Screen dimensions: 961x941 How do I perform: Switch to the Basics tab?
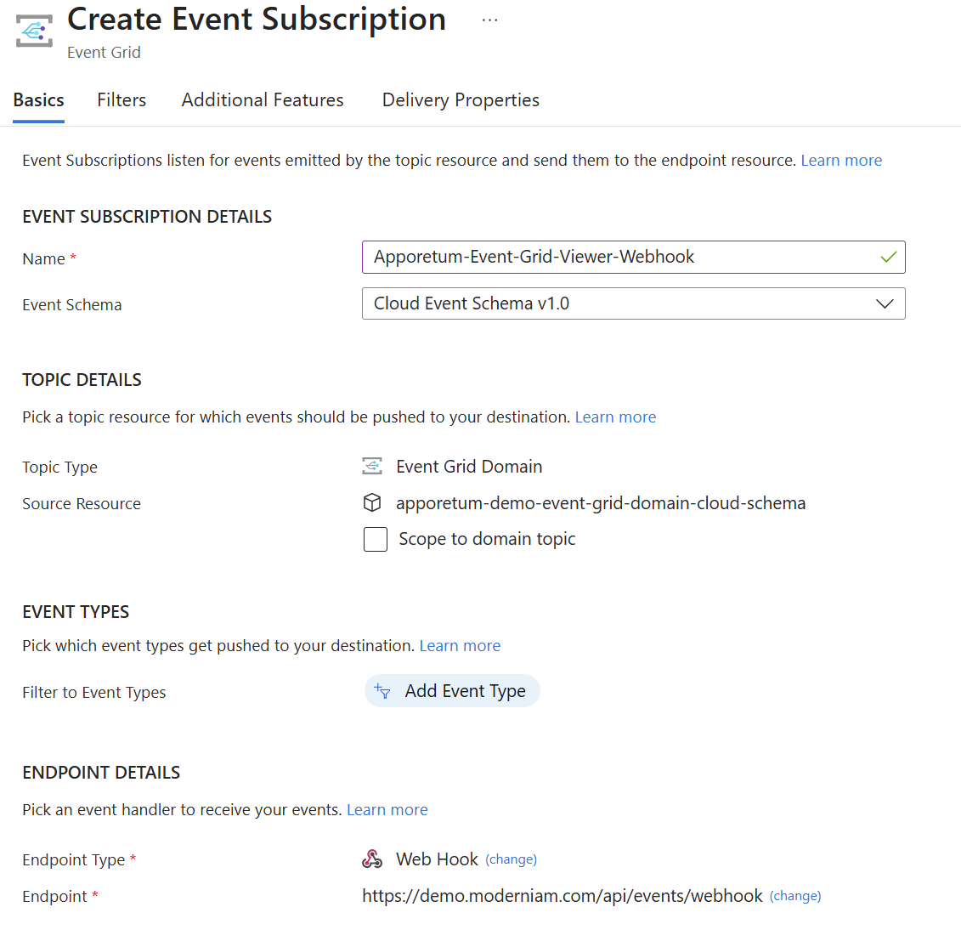tap(38, 100)
